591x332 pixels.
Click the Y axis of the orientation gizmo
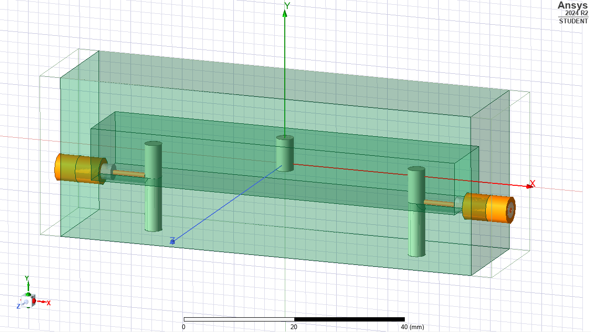click(x=27, y=286)
